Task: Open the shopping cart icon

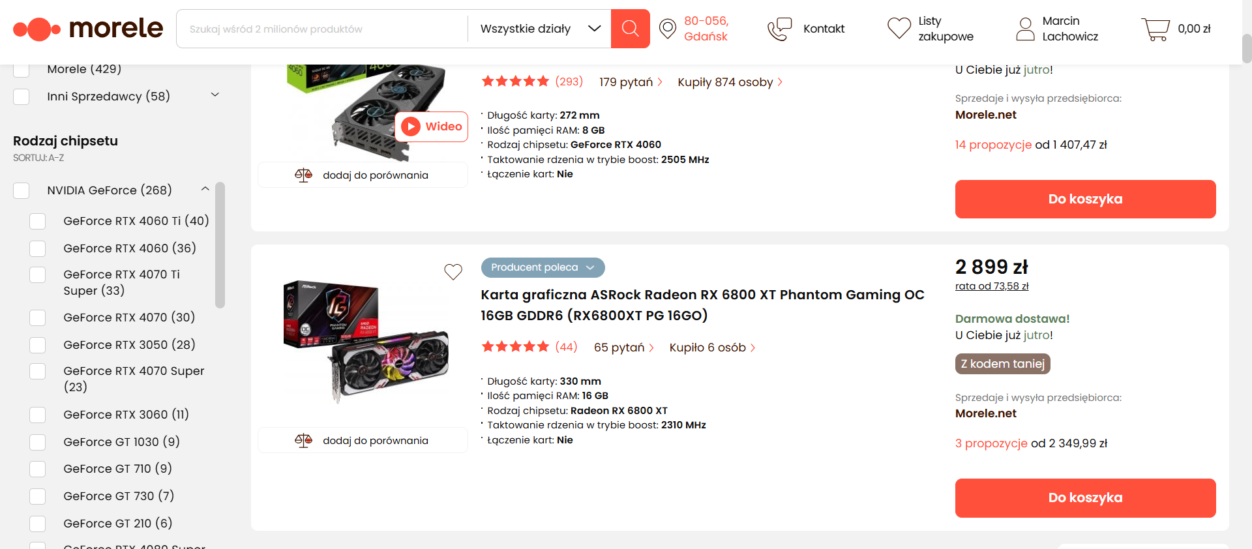Action: [x=1155, y=29]
